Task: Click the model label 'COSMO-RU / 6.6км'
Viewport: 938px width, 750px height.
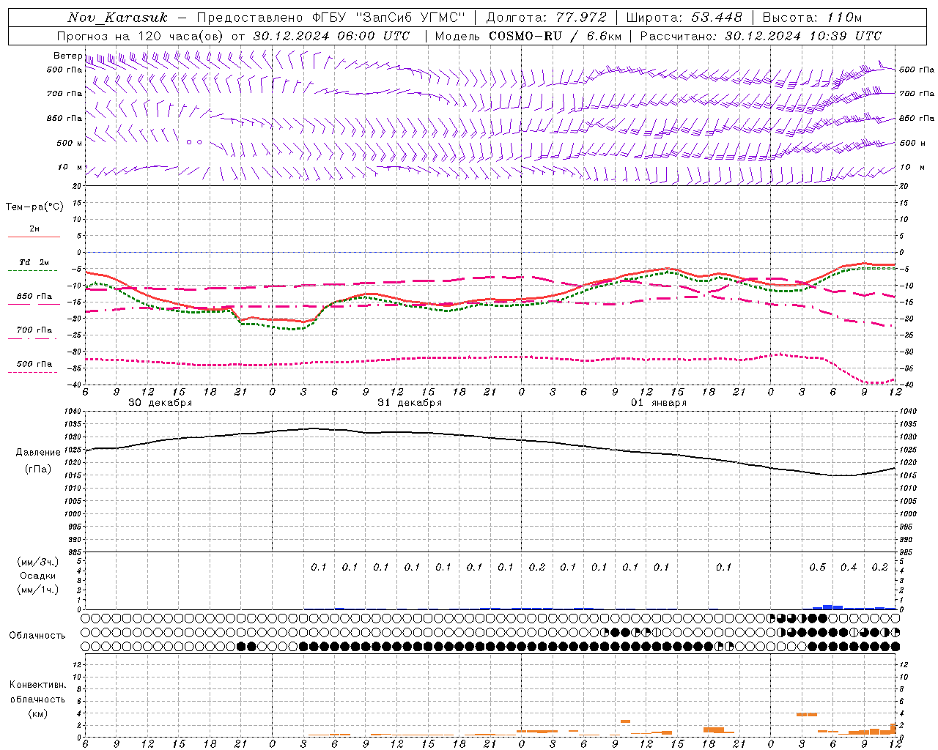Action: [x=555, y=36]
